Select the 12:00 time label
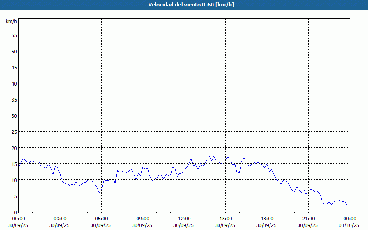Screen dimensions: 368x230 (x=184, y=218)
